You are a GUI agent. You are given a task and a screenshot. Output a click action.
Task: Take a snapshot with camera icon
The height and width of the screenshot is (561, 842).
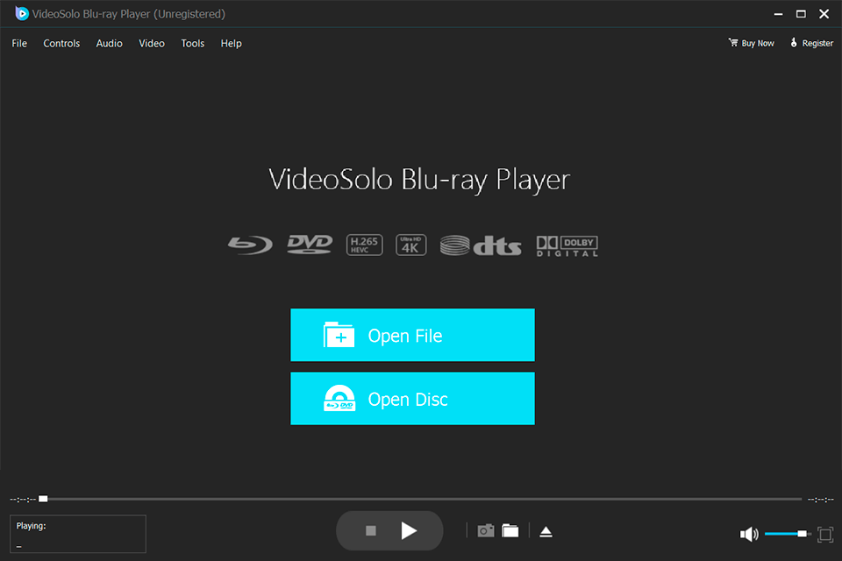coord(485,531)
